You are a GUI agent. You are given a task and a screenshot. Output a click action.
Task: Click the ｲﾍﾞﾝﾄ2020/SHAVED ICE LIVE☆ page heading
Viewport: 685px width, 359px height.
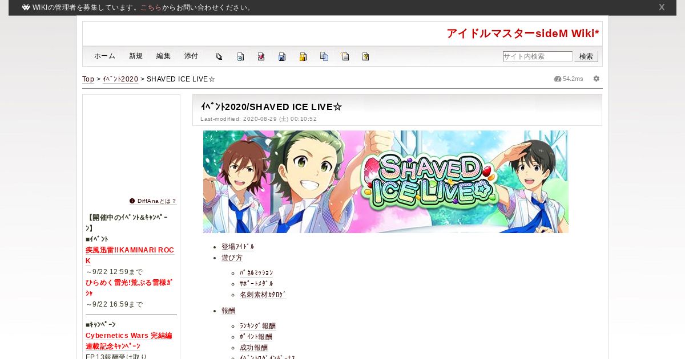[271, 107]
